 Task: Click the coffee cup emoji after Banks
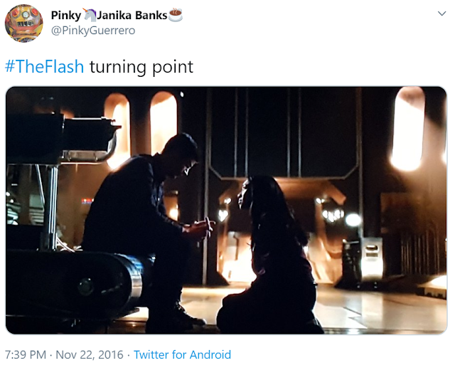tap(176, 15)
